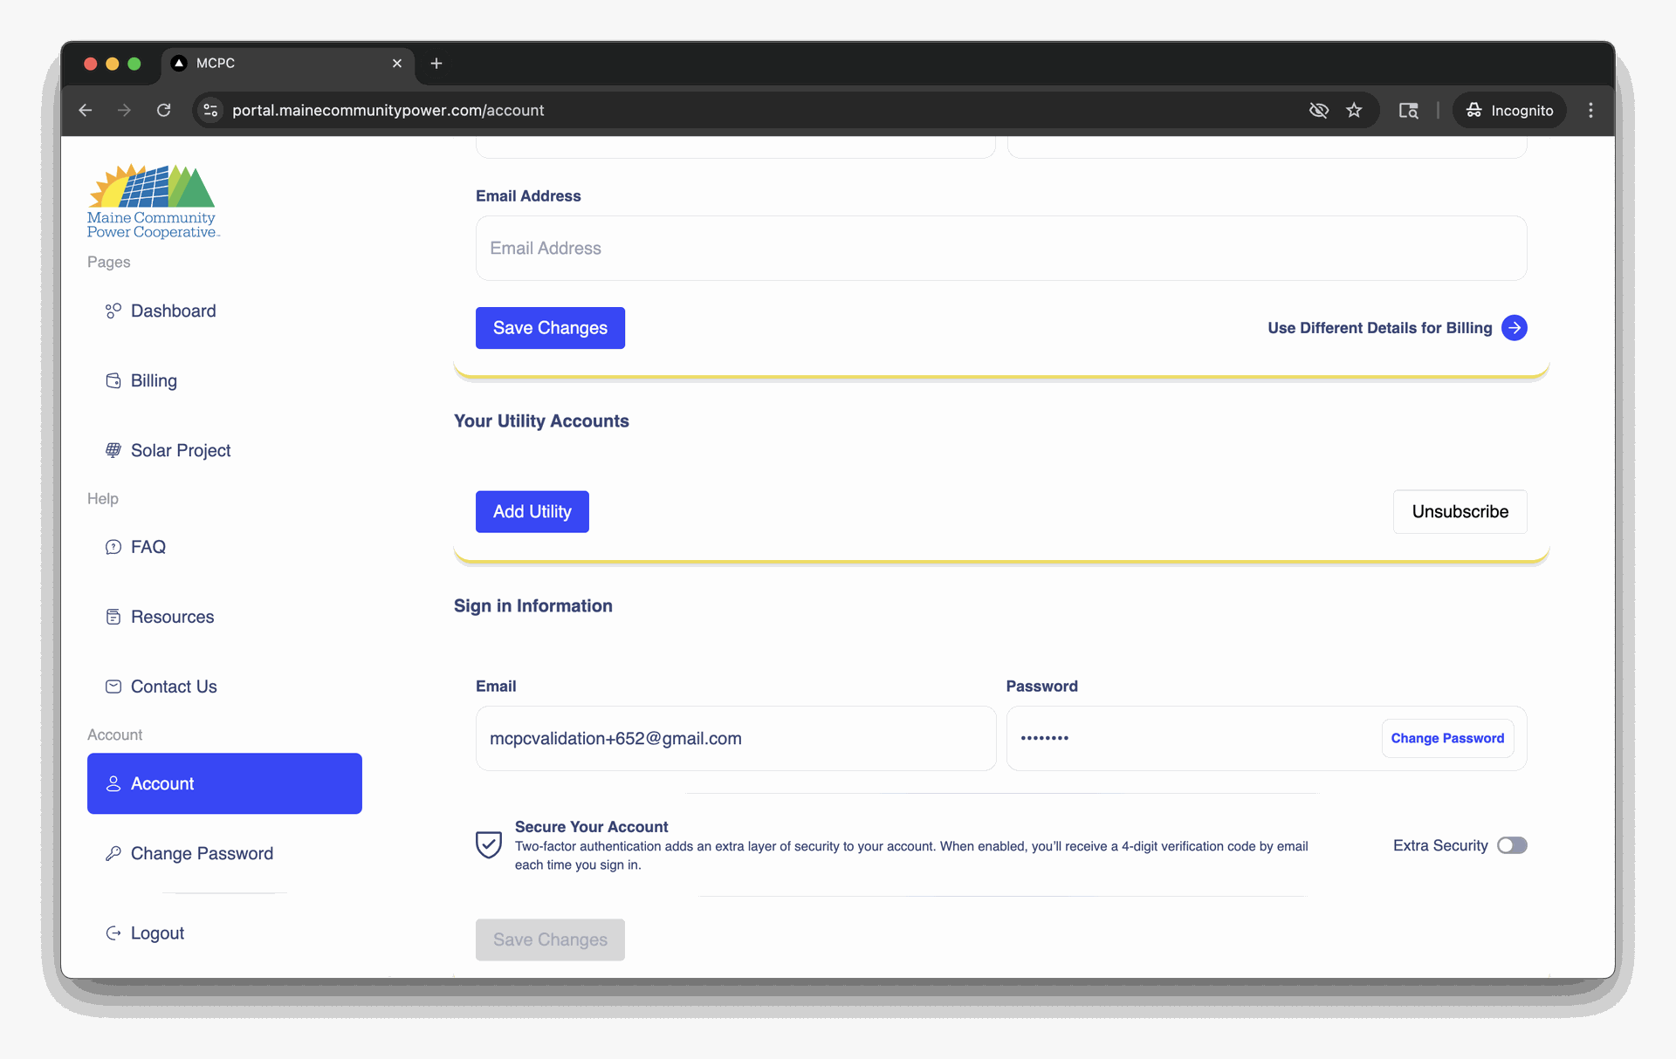Click the Extra Security label
This screenshot has height=1059, width=1676.
point(1440,845)
